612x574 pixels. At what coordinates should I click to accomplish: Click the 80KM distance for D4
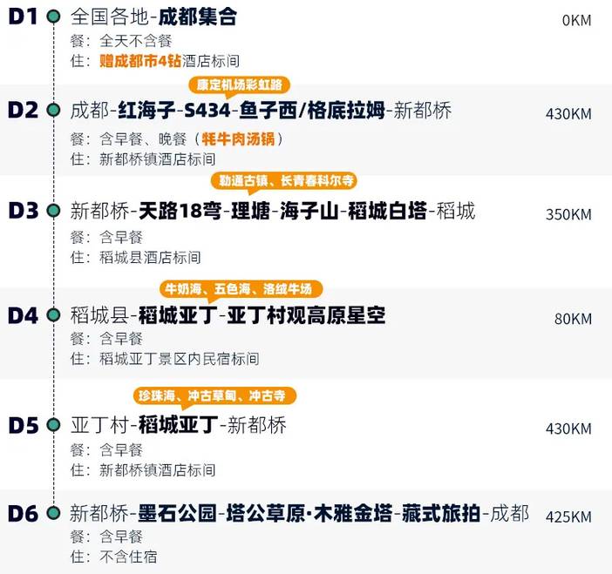572,319
